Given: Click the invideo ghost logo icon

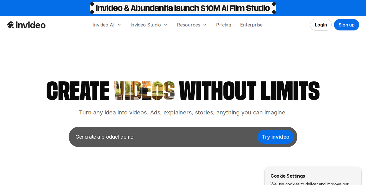Looking at the screenshot, I should (x=10, y=25).
